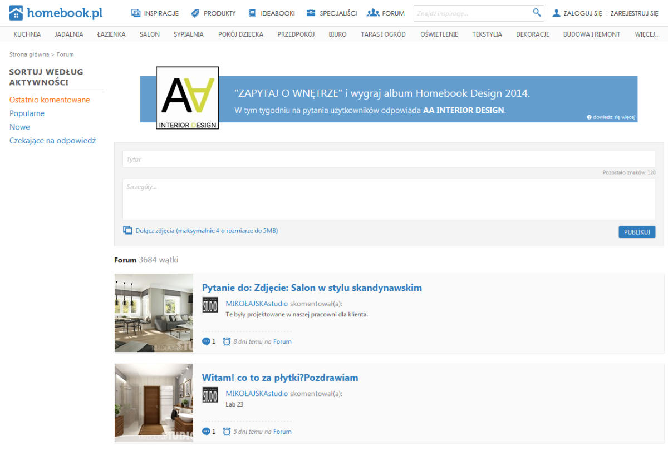Open the Oświetlenie category
Viewport: 668px width, 451px height.
coord(439,34)
